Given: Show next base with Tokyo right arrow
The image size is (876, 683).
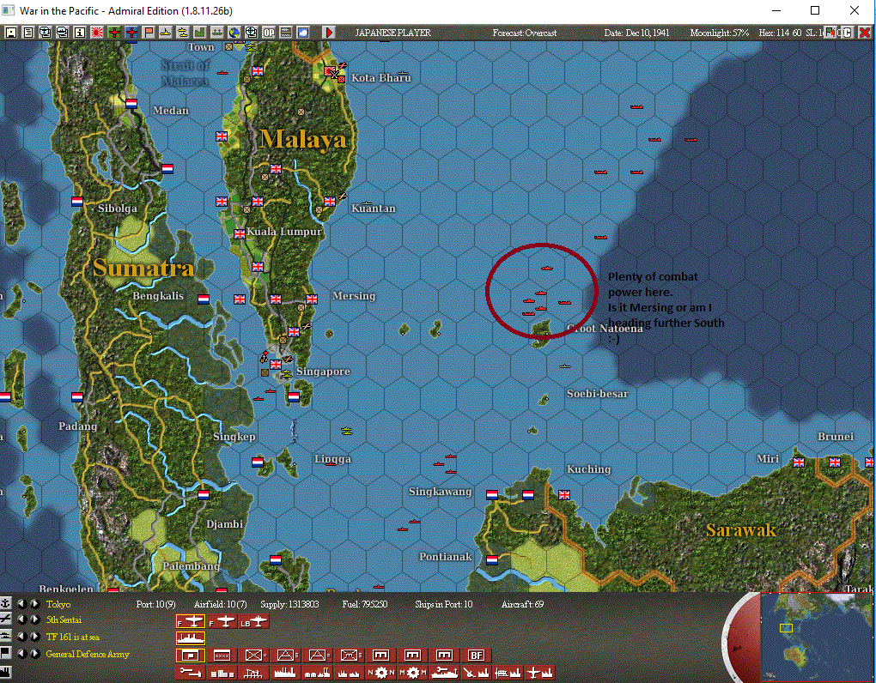Looking at the screenshot, I should 34,604.
